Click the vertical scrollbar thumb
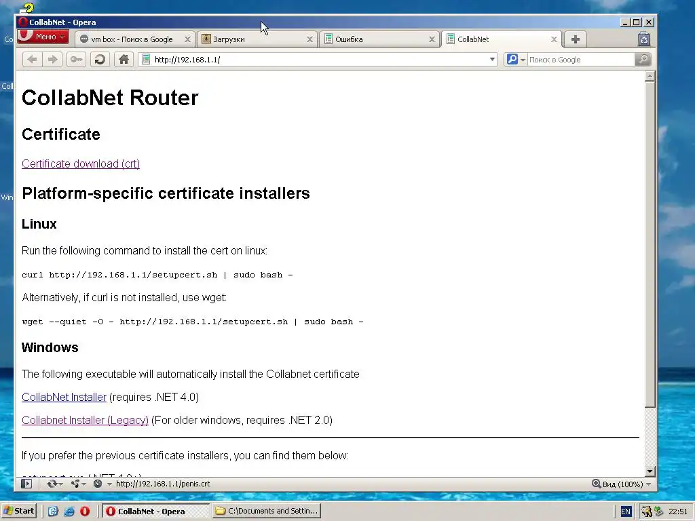 coord(650,244)
